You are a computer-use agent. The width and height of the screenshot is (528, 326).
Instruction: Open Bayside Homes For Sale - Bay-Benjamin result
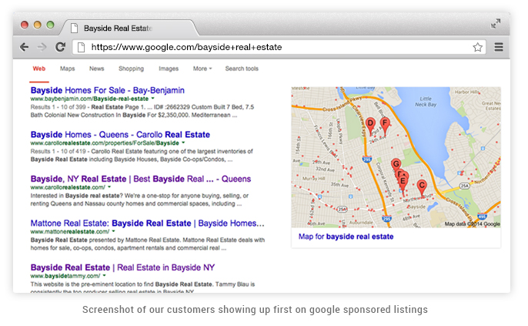click(x=108, y=90)
